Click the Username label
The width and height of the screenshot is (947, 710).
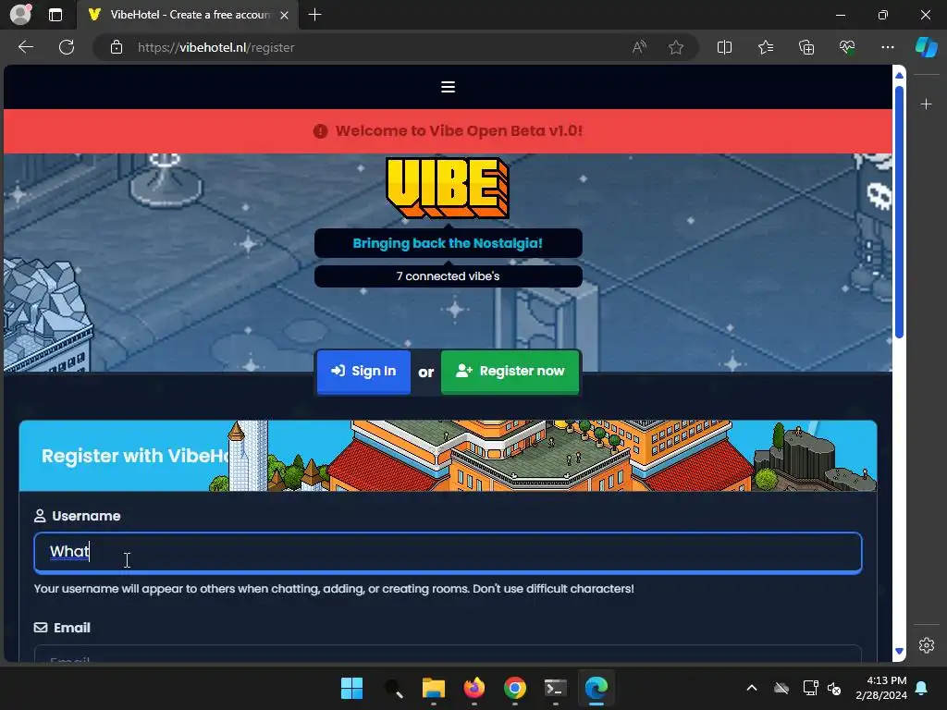click(86, 516)
